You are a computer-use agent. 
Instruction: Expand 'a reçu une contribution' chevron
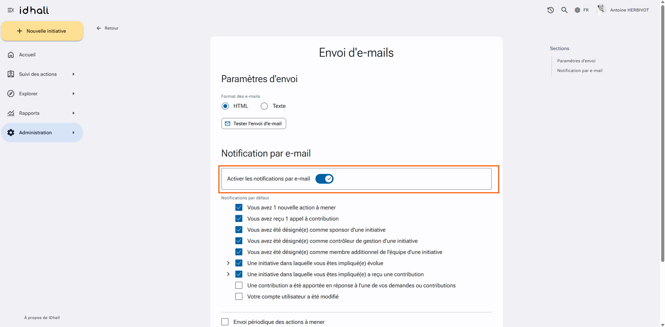point(228,274)
